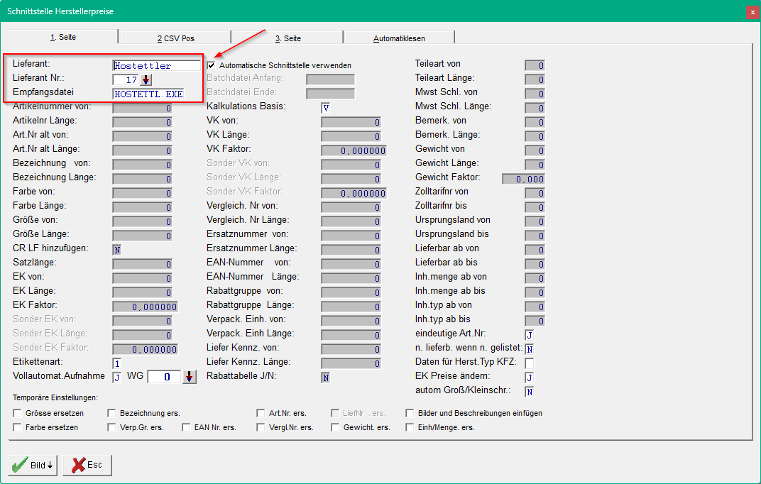Click the Satzlänge field

pyautogui.click(x=142, y=264)
